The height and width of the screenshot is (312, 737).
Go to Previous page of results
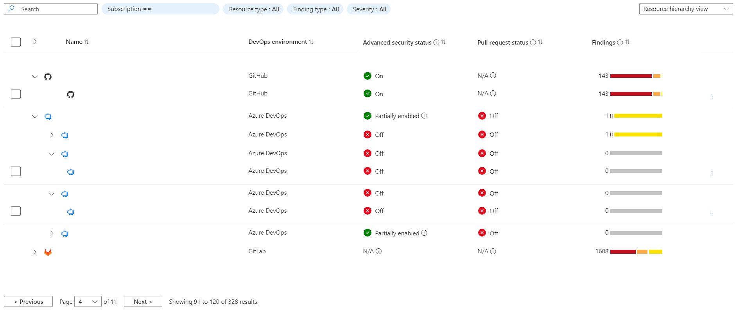(28, 301)
